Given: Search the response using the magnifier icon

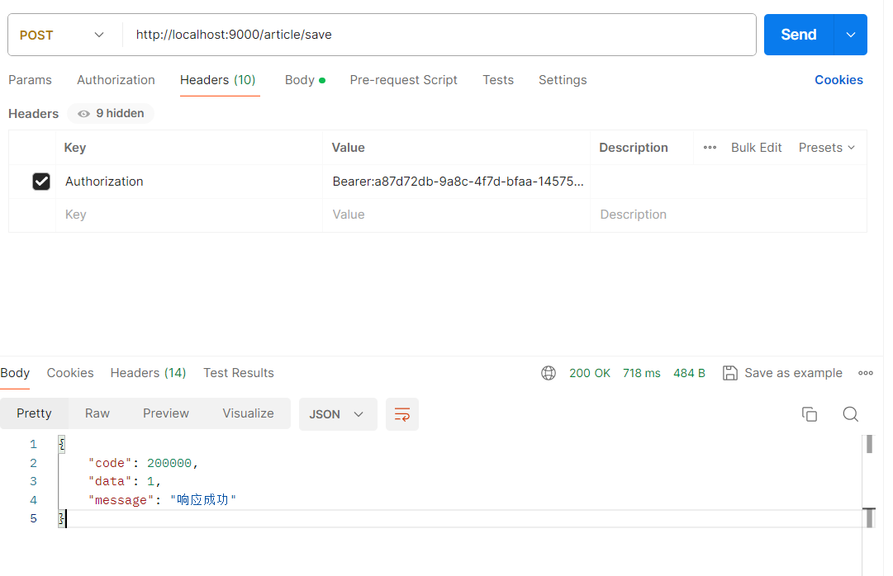Looking at the screenshot, I should [x=850, y=413].
